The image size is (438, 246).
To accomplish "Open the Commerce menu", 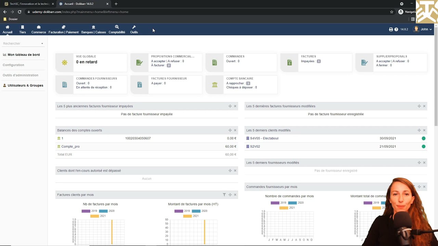I will (x=39, y=29).
